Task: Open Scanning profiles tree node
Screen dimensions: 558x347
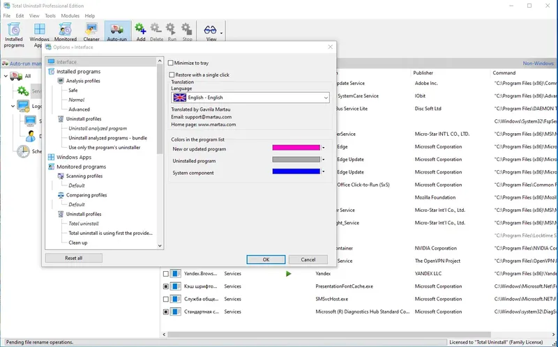Action: point(84,176)
